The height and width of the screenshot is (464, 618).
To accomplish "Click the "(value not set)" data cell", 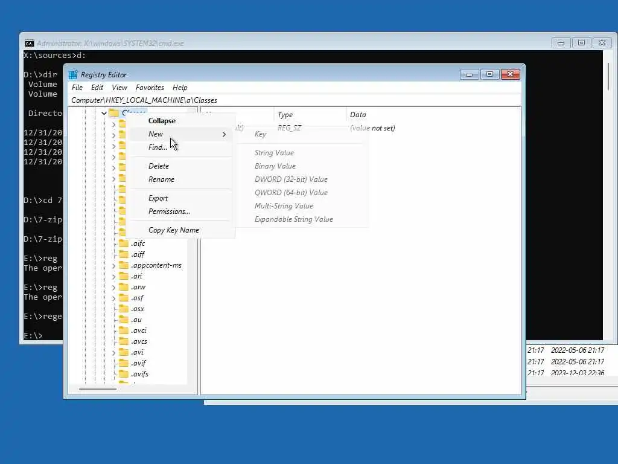I will click(372, 128).
